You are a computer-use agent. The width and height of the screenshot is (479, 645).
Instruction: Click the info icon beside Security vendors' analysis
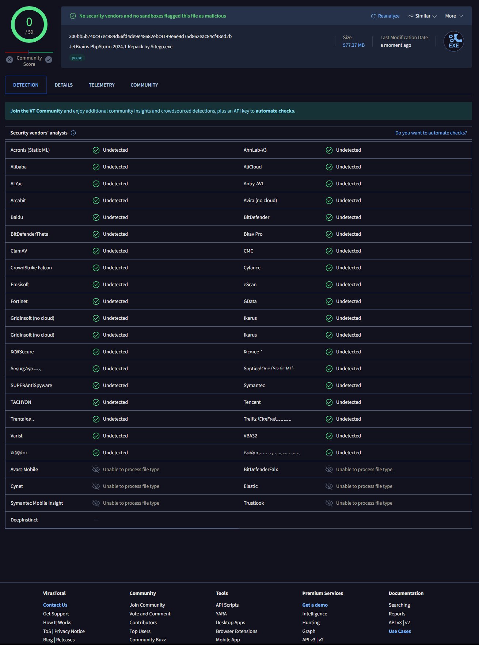coord(73,133)
